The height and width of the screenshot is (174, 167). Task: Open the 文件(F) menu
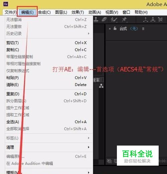pyautogui.click(x=11, y=12)
